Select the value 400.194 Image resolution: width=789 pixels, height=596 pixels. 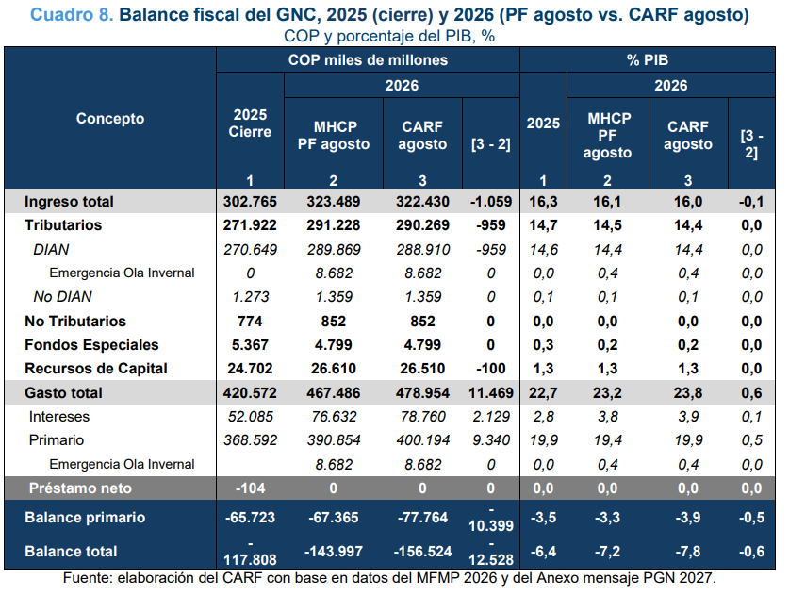click(x=422, y=440)
